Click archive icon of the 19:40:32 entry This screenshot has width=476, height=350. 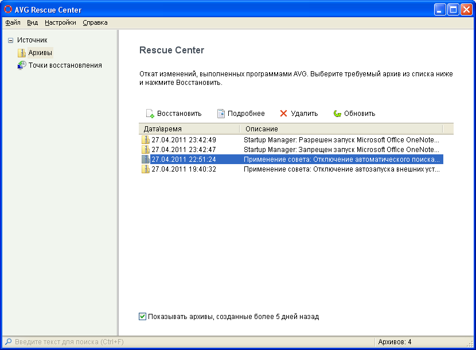146,169
